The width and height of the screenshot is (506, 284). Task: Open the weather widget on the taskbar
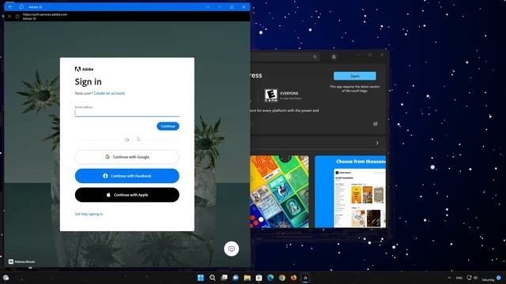point(6,278)
